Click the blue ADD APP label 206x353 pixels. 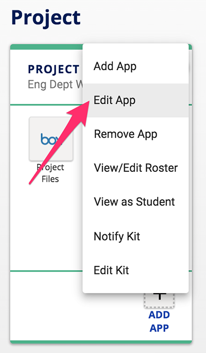click(x=159, y=322)
